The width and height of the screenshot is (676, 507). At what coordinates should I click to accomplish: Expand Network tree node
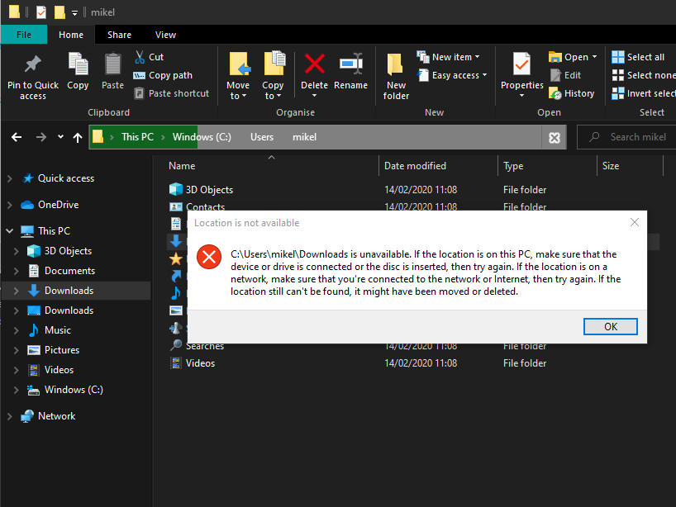click(9, 416)
